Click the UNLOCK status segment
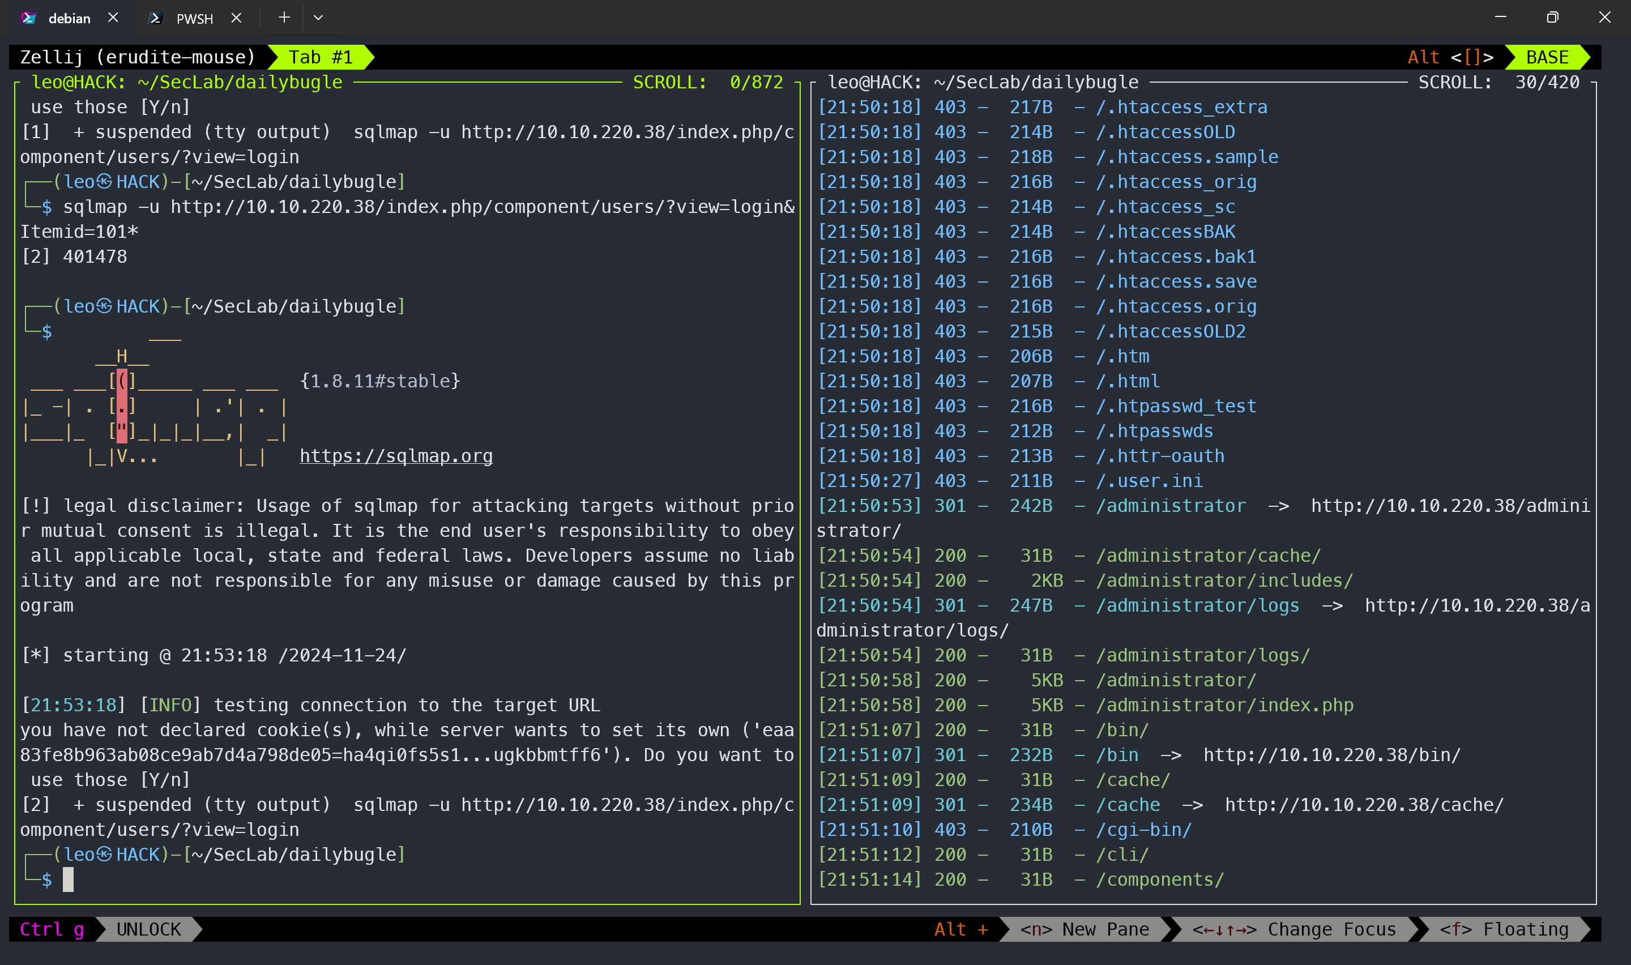 [148, 929]
